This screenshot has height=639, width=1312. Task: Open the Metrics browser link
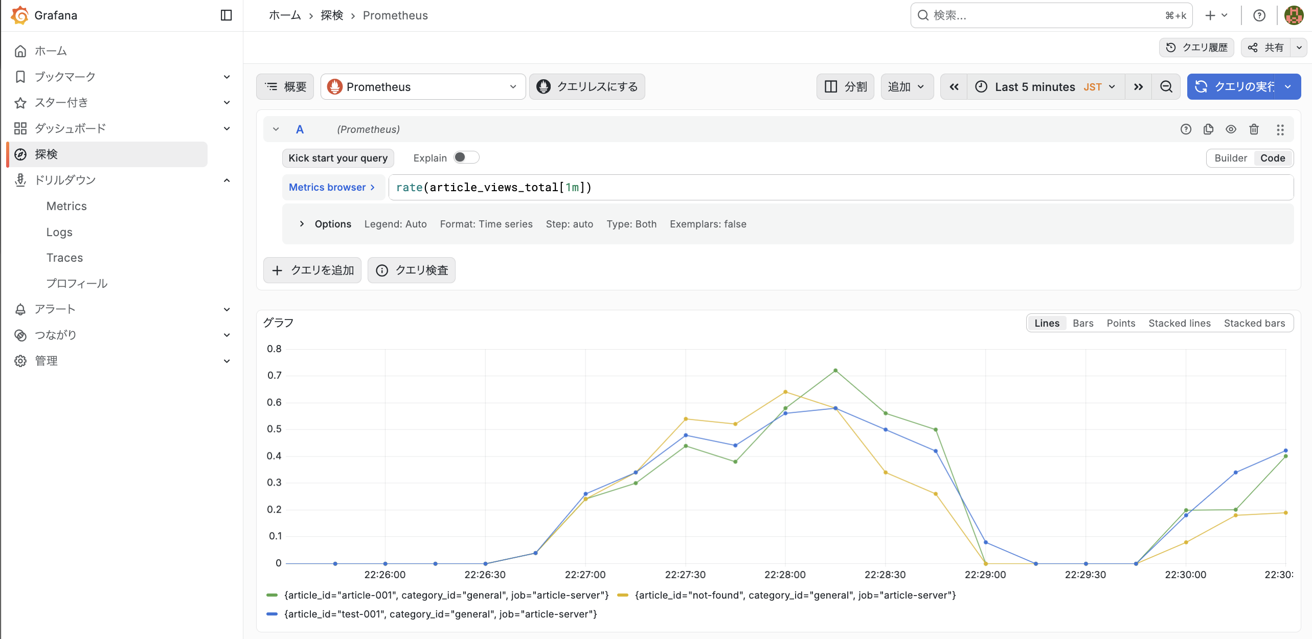coord(332,187)
